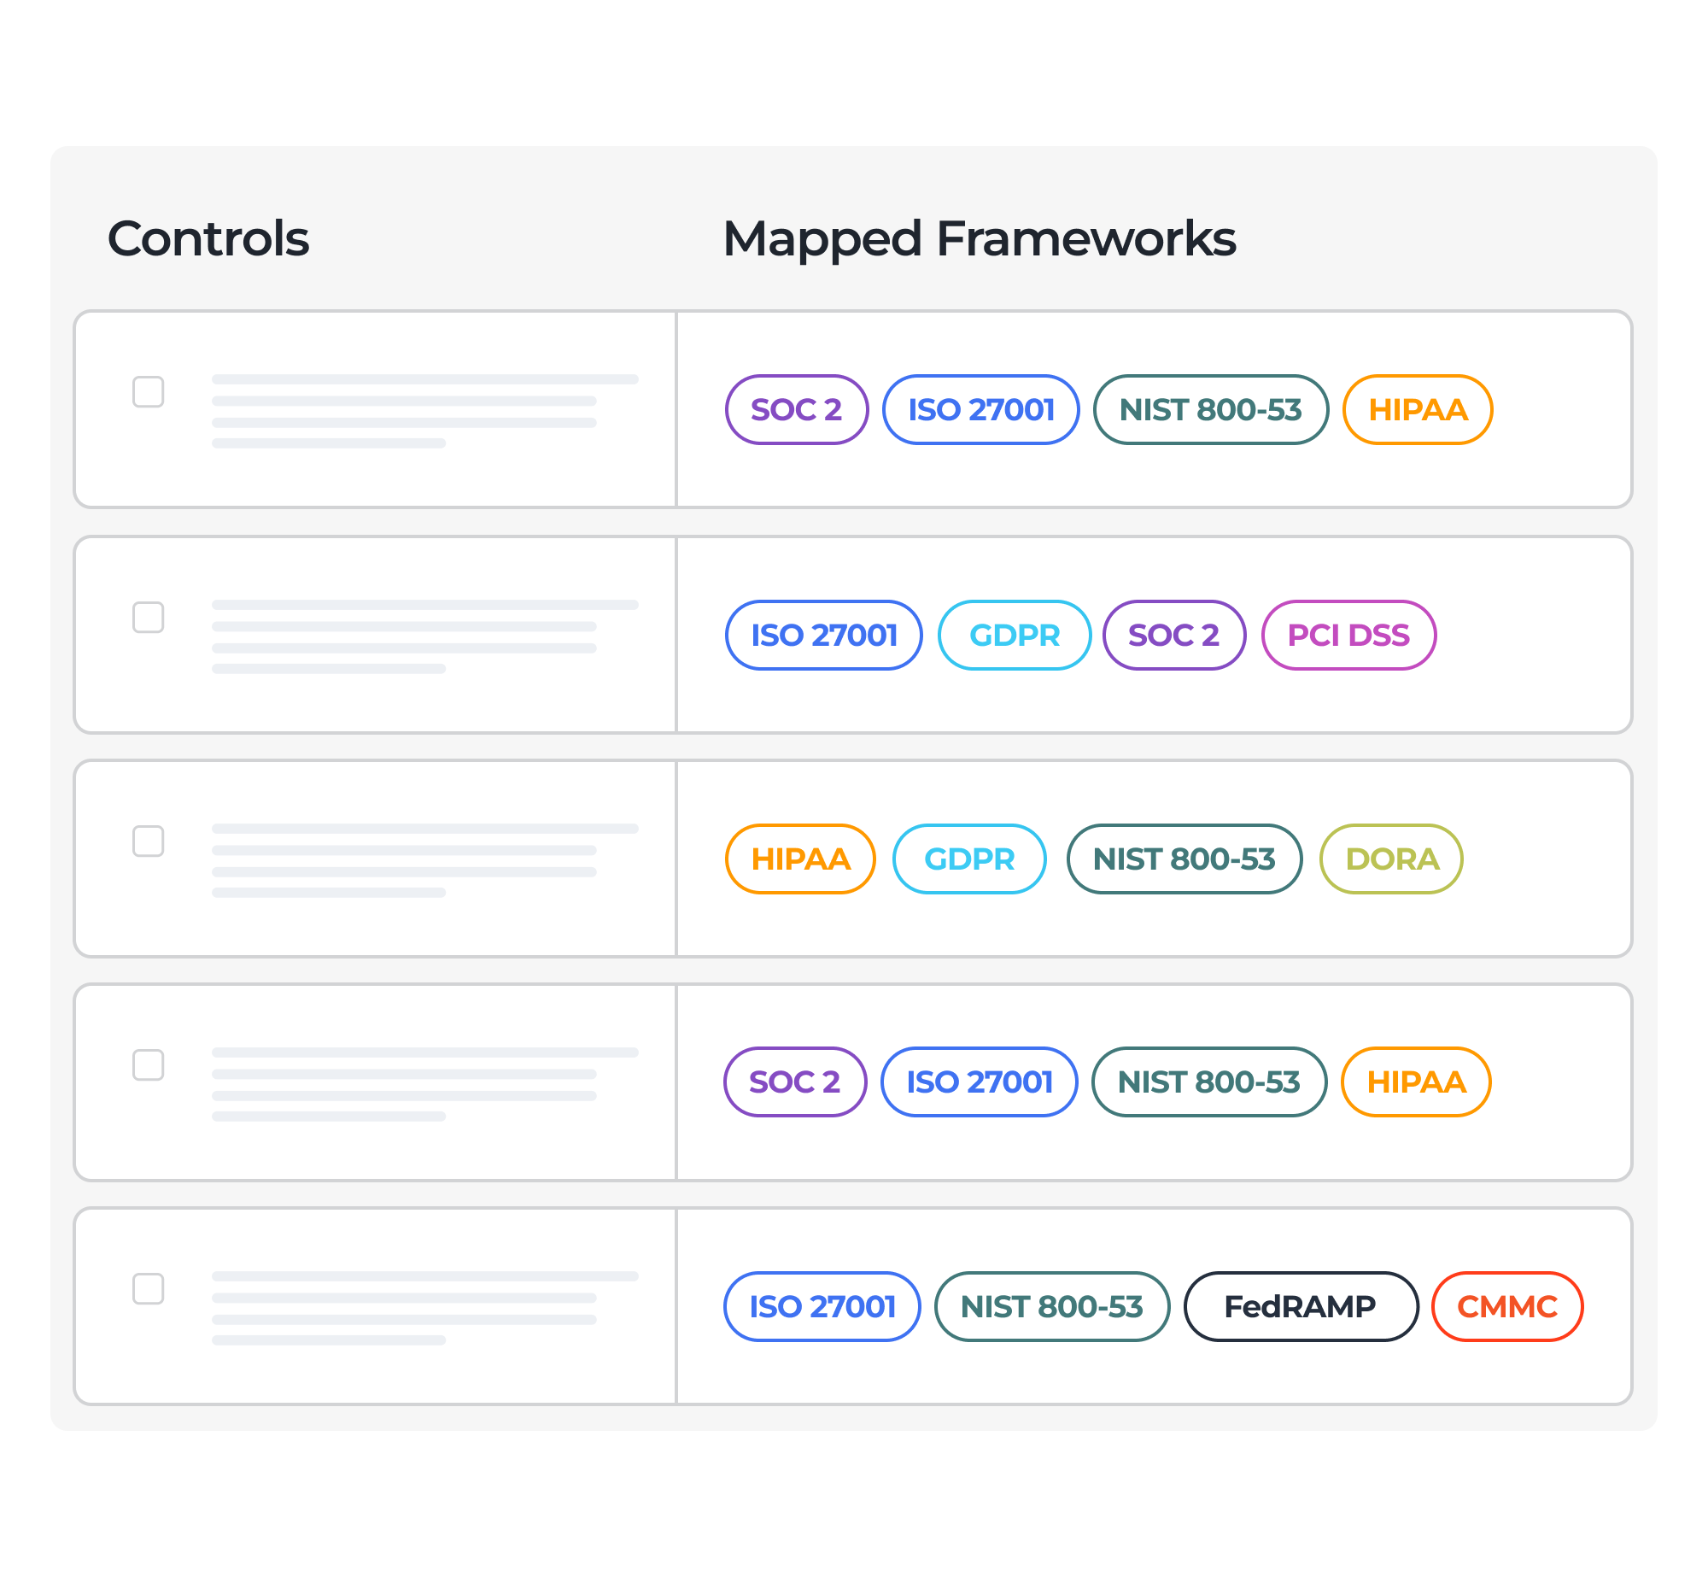Select ISO 27001 in the second row
This screenshot has width=1708, height=1577.
pos(822,635)
